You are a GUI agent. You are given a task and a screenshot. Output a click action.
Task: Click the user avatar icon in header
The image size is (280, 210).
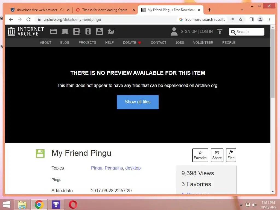174,31
